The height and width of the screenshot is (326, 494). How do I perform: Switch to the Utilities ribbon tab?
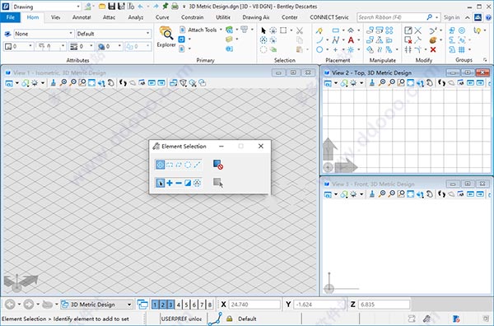223,17
